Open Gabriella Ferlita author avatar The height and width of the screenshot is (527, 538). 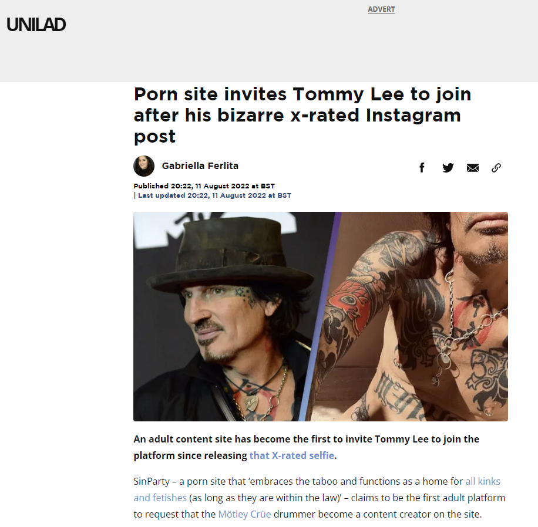point(144,166)
